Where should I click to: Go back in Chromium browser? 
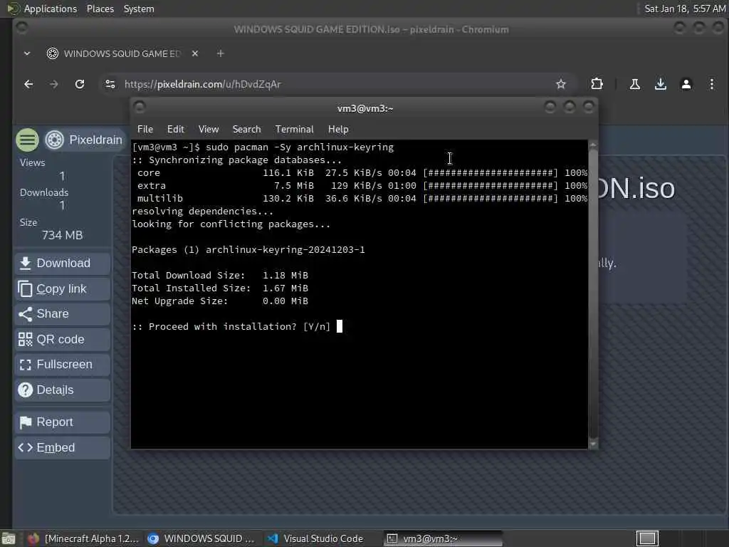28,84
